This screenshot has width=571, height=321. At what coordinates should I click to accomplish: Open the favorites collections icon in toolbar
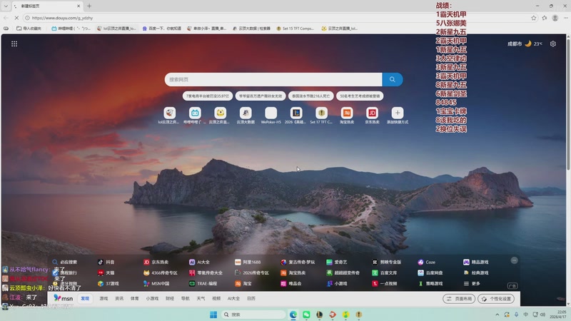point(545,18)
